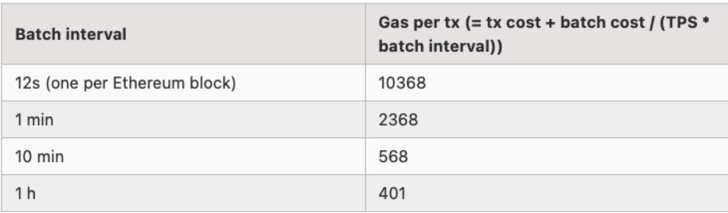This screenshot has width=728, height=213.
Task: Click the "Batch interval" column header
Action: (187, 34)
